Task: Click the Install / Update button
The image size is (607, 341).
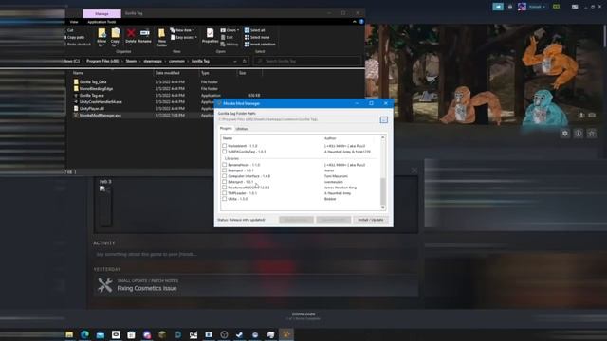Action: (371, 220)
